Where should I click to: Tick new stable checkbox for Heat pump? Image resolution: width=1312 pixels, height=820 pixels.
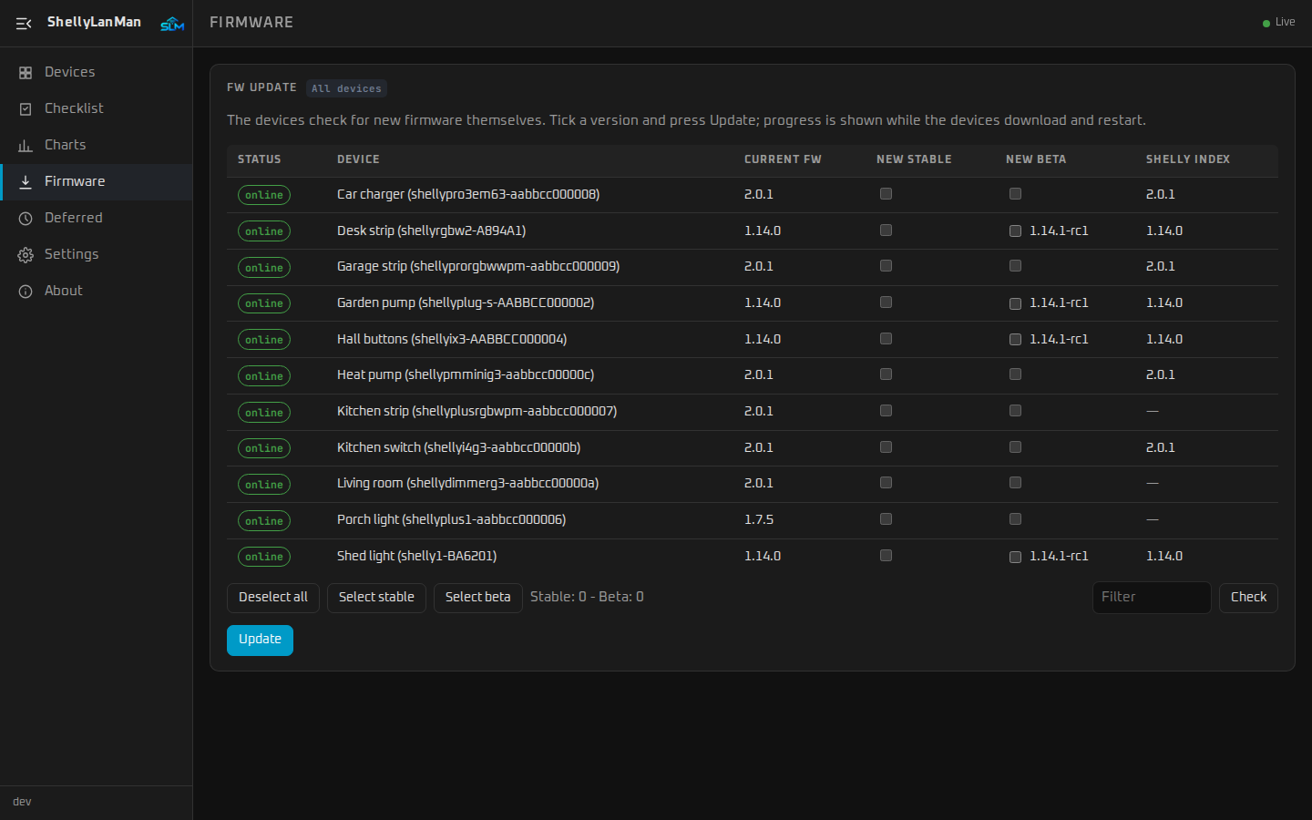[x=886, y=374]
